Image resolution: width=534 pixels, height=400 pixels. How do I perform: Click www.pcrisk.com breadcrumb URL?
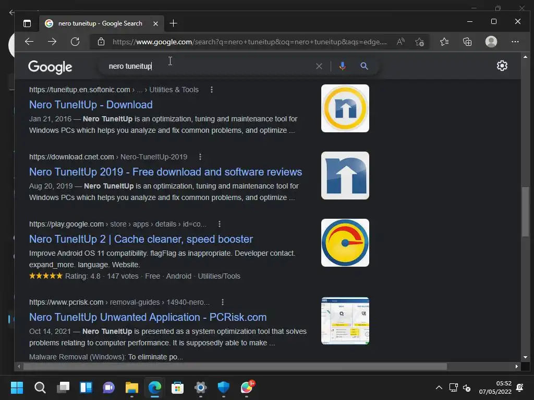[x=119, y=302]
